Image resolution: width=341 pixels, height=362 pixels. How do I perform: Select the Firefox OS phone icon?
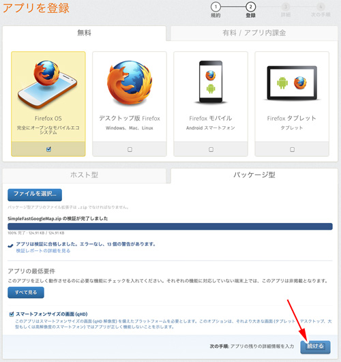tap(48, 85)
